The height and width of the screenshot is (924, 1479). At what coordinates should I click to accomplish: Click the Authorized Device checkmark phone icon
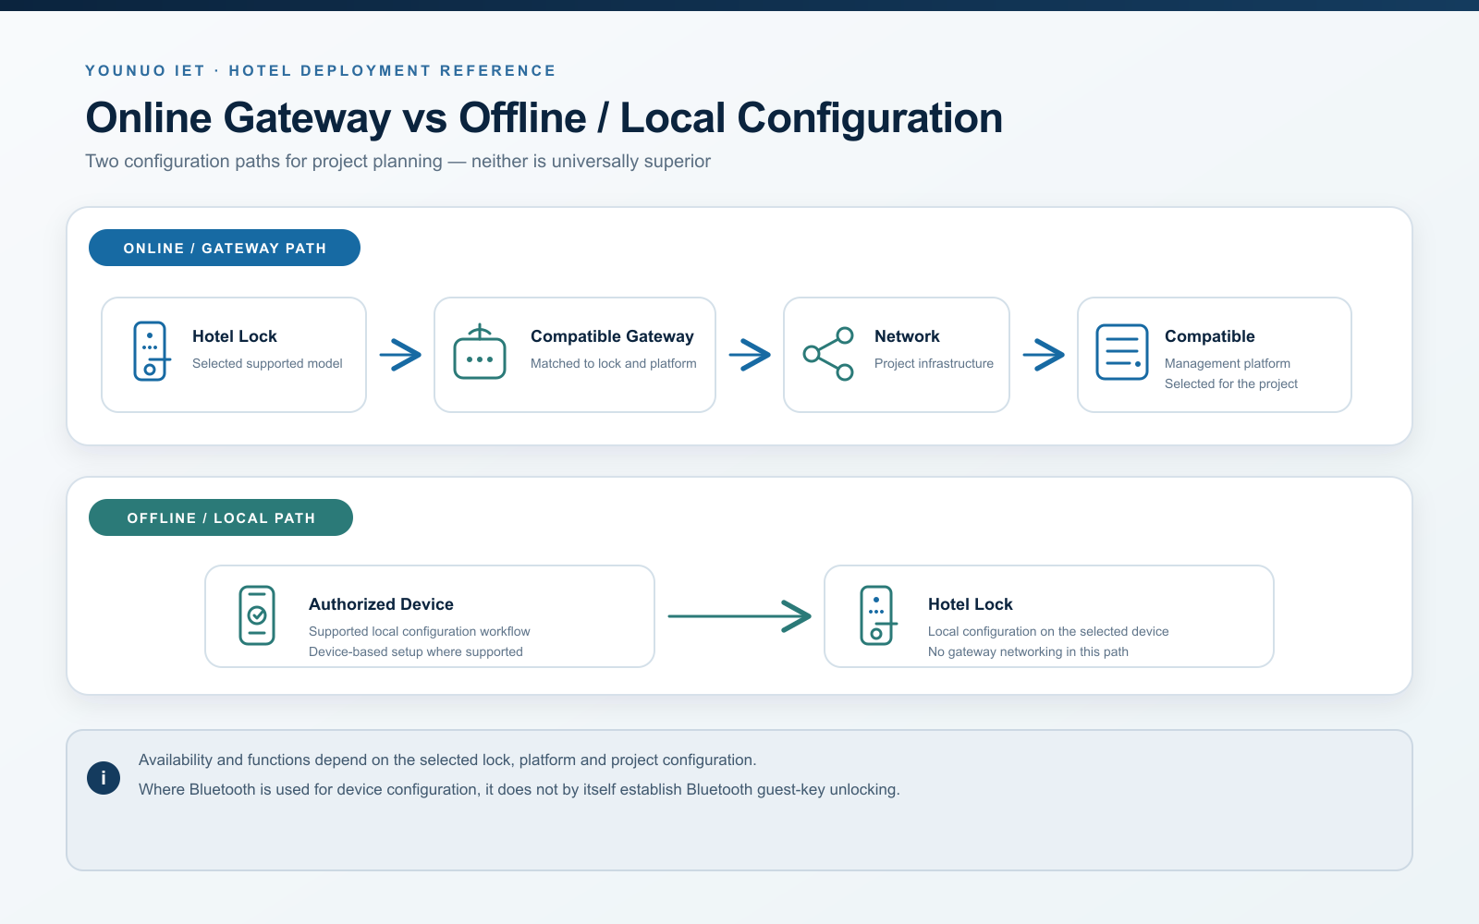point(257,615)
